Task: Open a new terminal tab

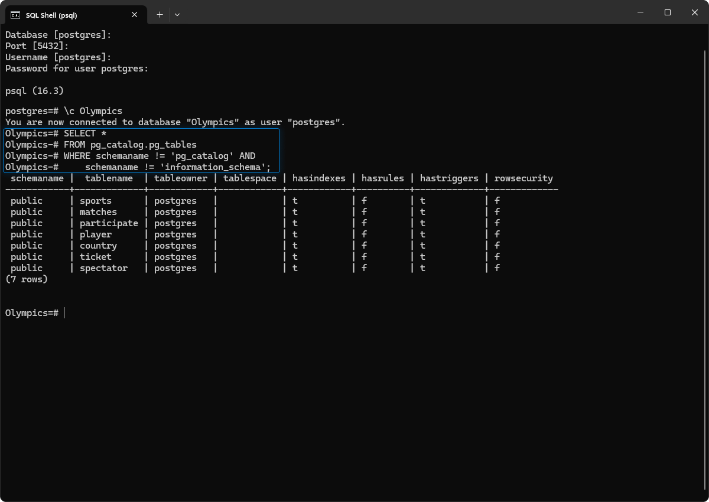Action: [159, 15]
